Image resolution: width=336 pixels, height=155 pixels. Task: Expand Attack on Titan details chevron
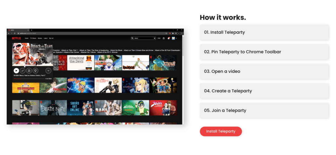[49, 70]
